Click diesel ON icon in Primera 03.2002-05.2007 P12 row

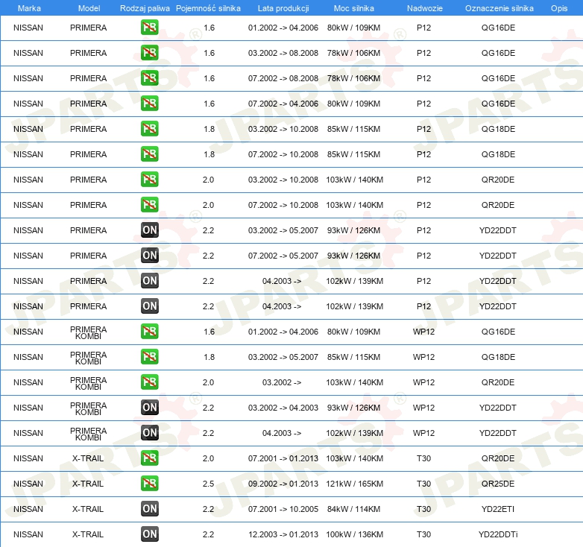(149, 230)
